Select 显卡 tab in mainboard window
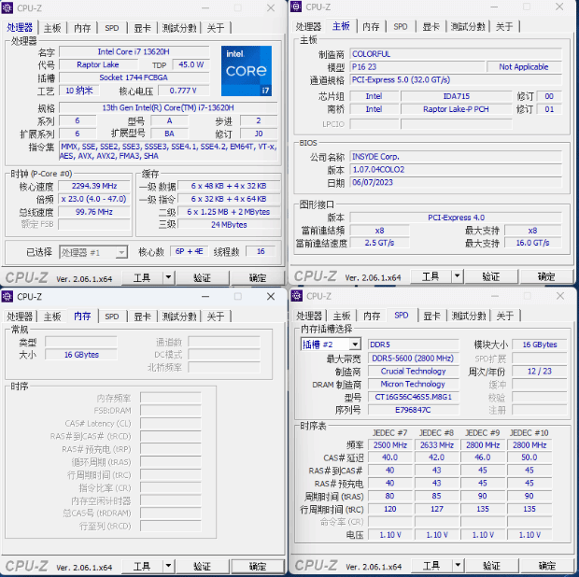The width and height of the screenshot is (579, 577). click(431, 26)
